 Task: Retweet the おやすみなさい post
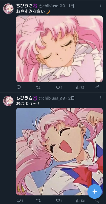pos(38,87)
